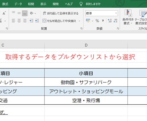This screenshot has height=121, width=147.
Task: Open the 開発 ribbon tab
Action: [56, 4]
